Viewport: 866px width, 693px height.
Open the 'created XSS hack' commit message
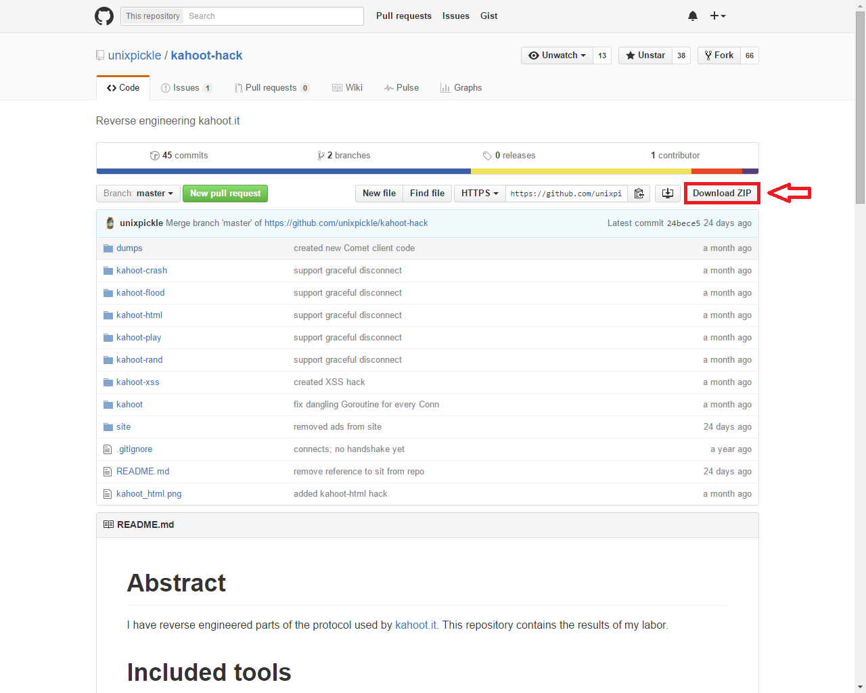[329, 382]
